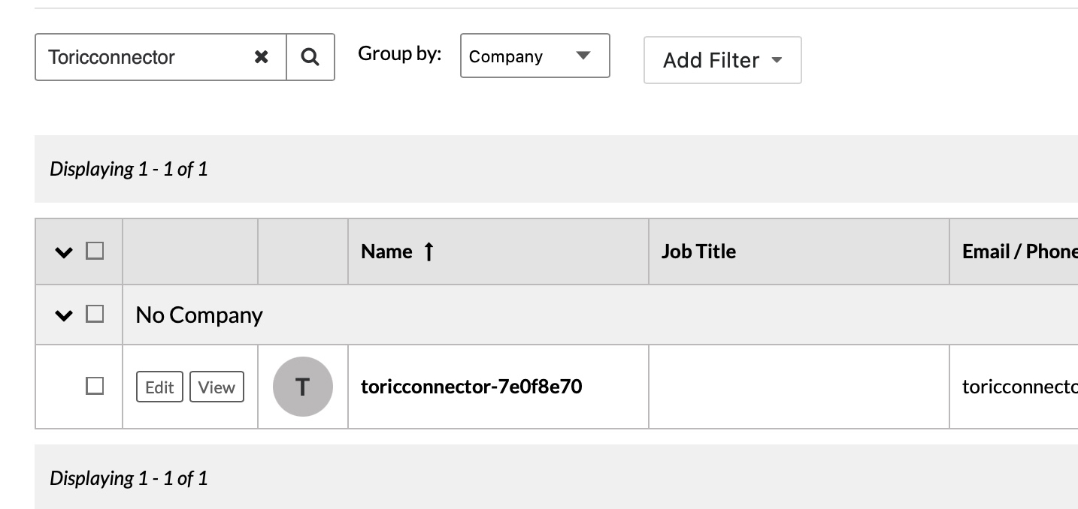Sort by the Email / Phone column
Screen dimensions: 1078x509
pos(1019,251)
